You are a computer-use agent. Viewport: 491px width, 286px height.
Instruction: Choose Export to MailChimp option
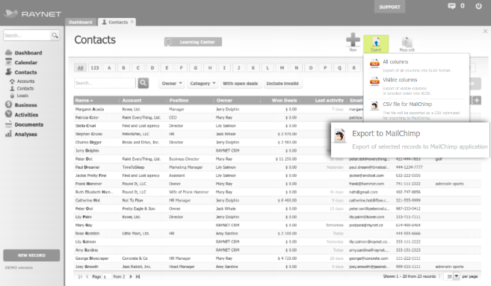coord(410,140)
